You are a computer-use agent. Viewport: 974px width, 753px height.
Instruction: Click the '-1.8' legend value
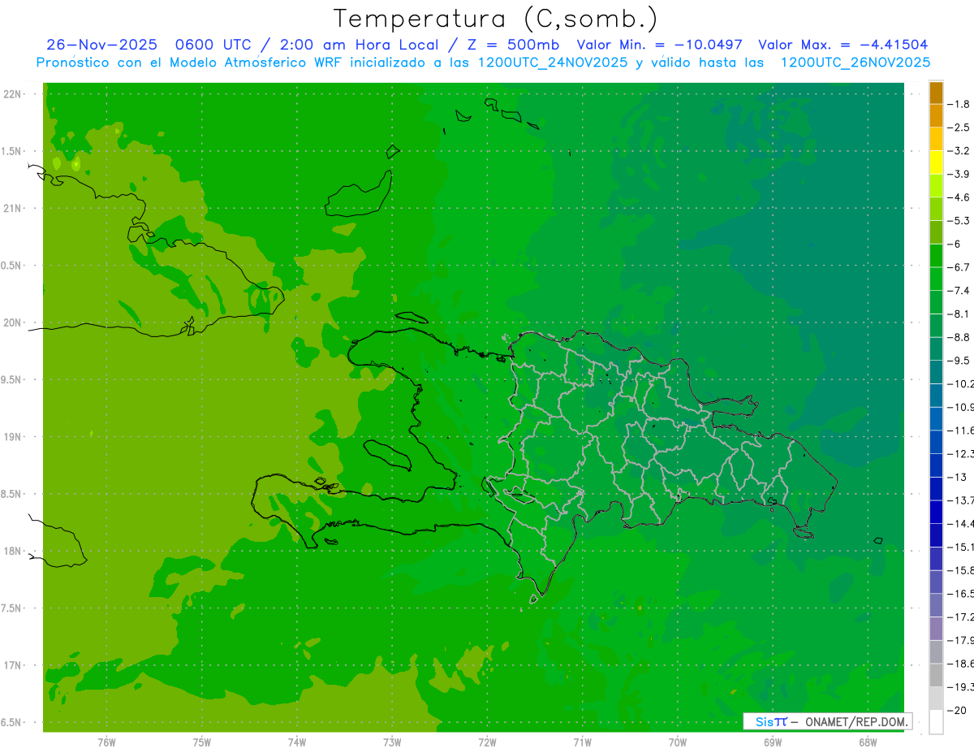959,104
